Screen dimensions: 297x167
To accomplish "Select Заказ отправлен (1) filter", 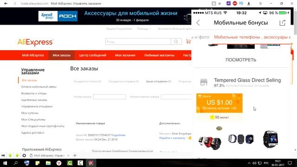I will click(x=159, y=82).
